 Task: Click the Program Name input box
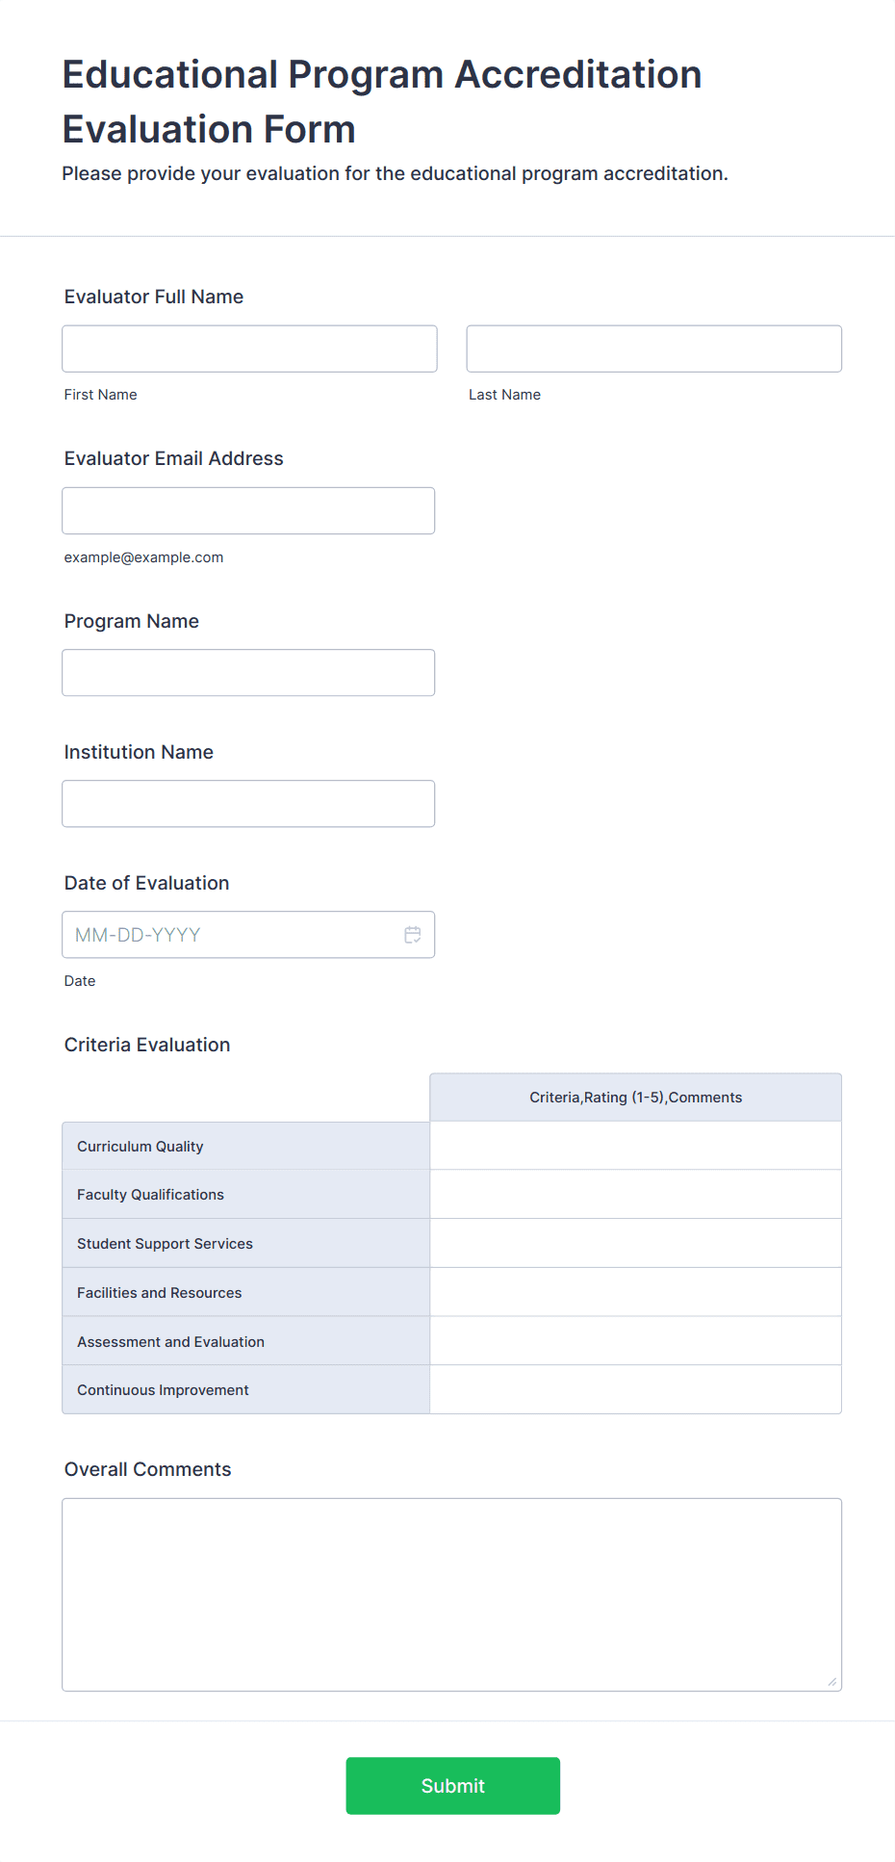(x=247, y=672)
